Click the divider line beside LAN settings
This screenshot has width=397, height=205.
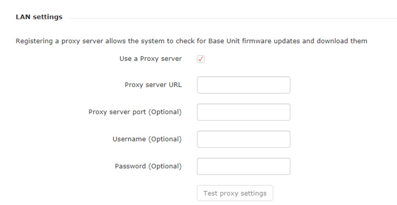(233, 18)
